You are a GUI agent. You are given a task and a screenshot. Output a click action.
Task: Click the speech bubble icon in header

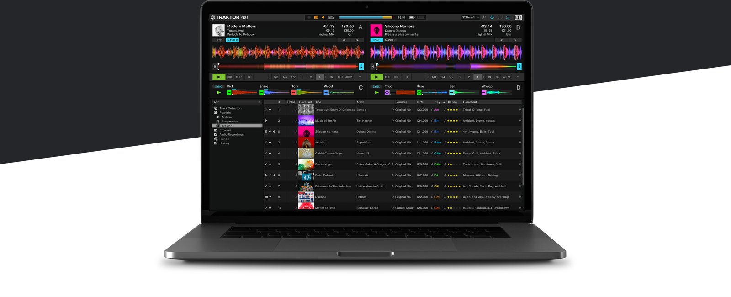500,17
